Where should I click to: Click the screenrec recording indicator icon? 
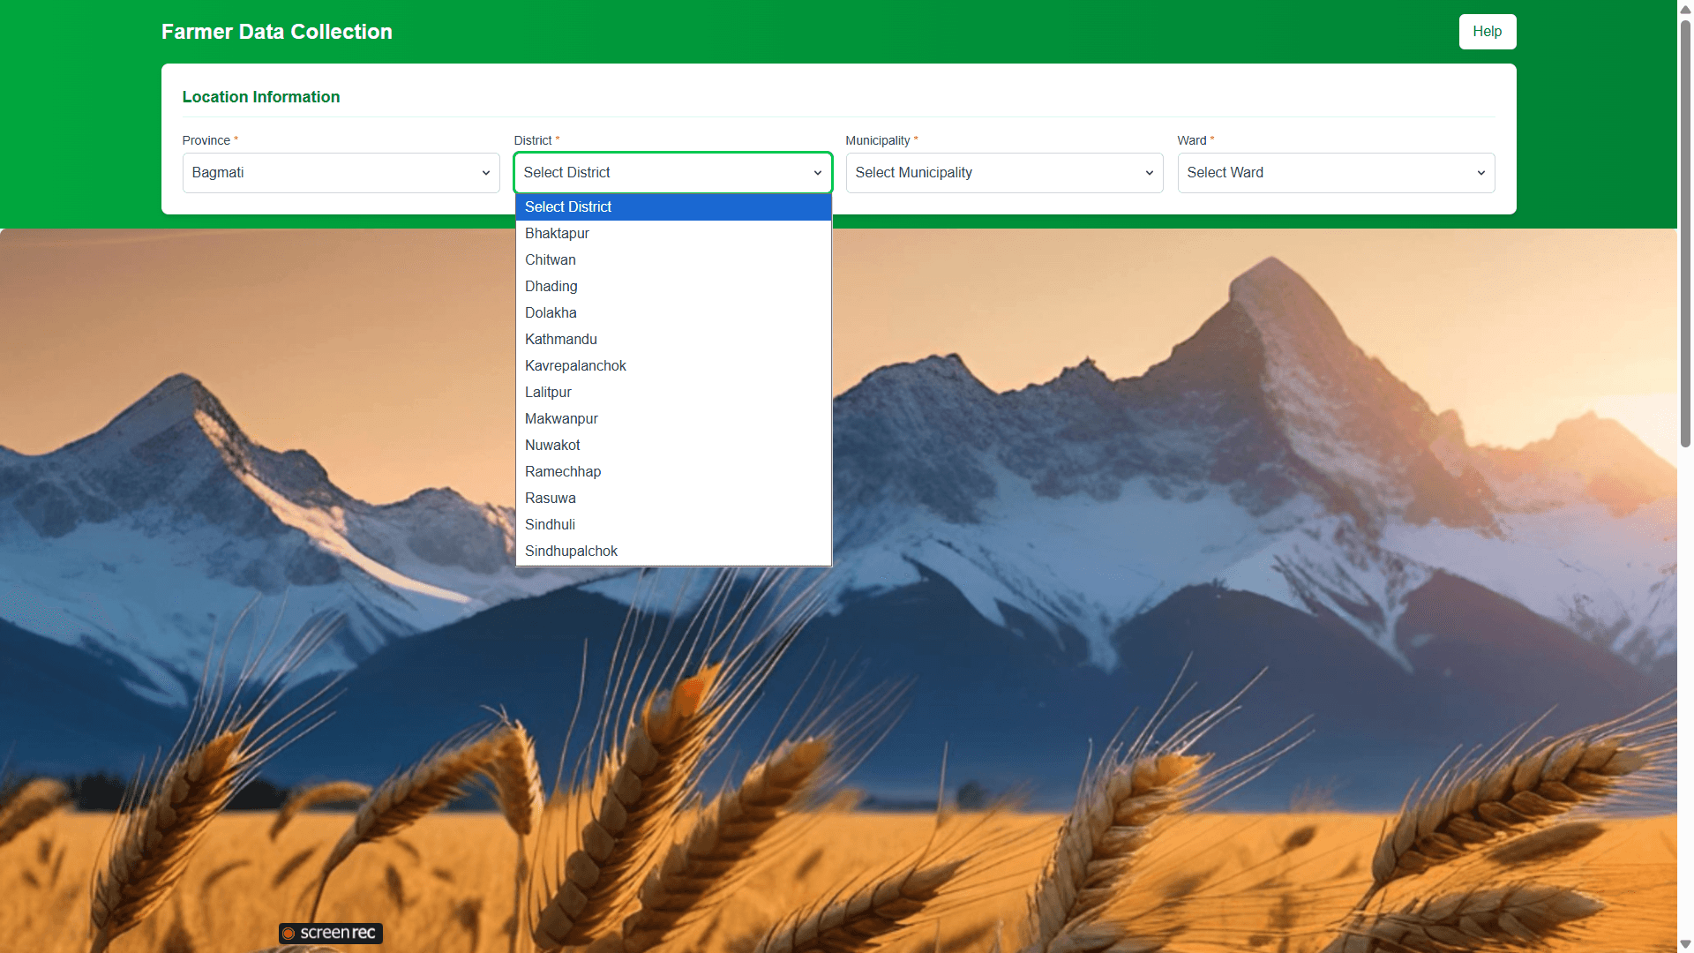289,934
